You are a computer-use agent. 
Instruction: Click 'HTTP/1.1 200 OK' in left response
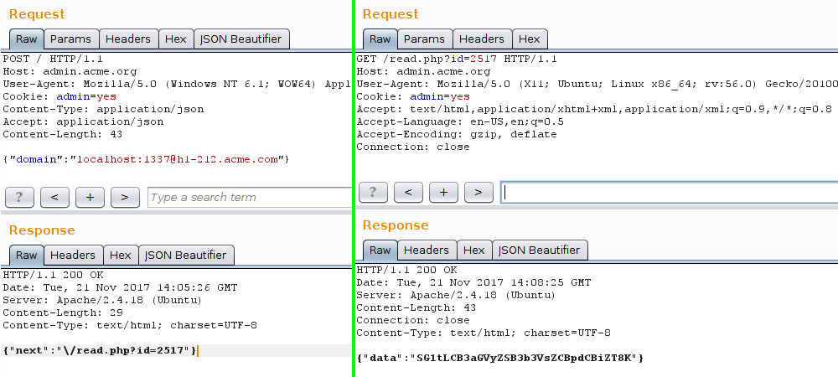coord(54,275)
